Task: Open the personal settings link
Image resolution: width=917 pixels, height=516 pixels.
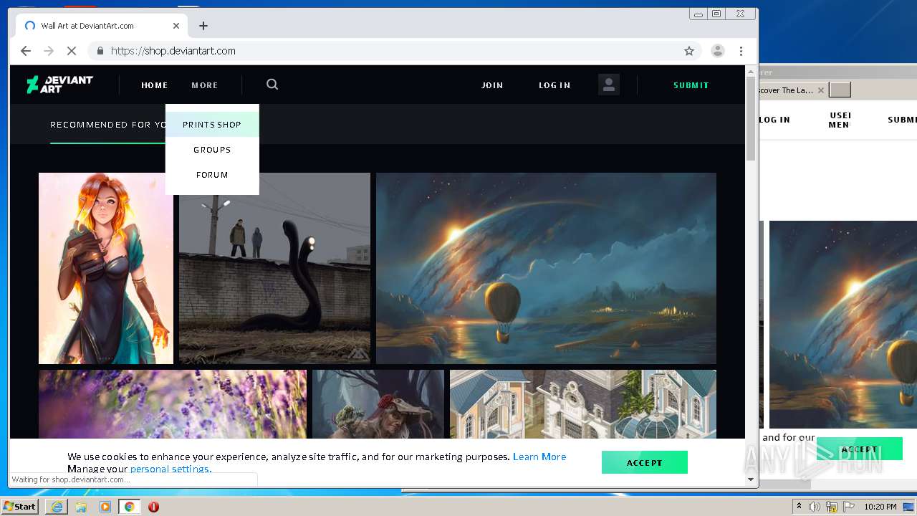Action: click(171, 469)
